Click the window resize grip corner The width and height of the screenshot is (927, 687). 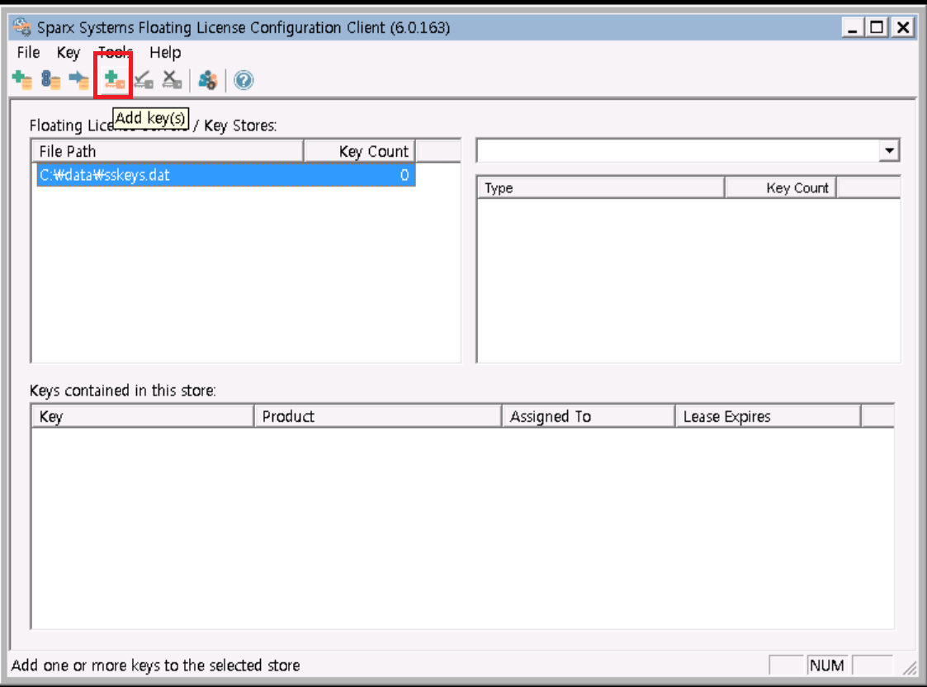[x=910, y=668]
